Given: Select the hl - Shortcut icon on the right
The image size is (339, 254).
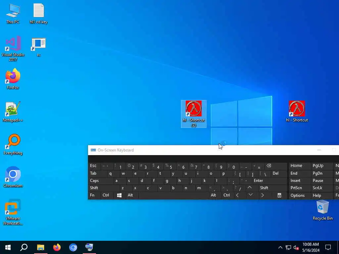Looking at the screenshot, I should [297, 111].
